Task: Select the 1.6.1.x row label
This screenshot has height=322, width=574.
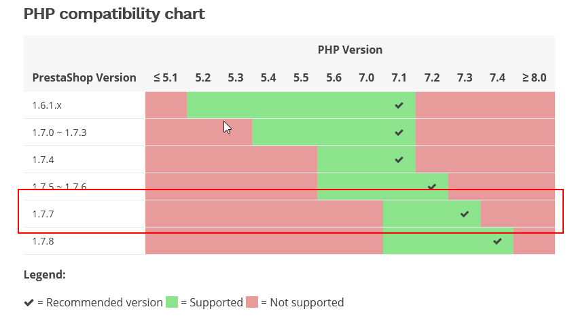Action: (47, 105)
